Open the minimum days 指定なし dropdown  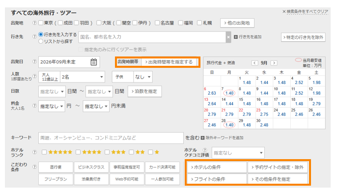click(52, 92)
